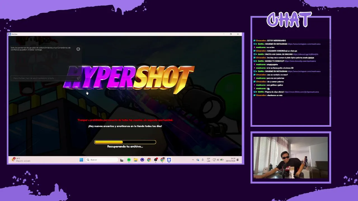The height and width of the screenshot is (201, 358).
Task: Click the purple circle app icon in taskbar
Action: click(142, 160)
